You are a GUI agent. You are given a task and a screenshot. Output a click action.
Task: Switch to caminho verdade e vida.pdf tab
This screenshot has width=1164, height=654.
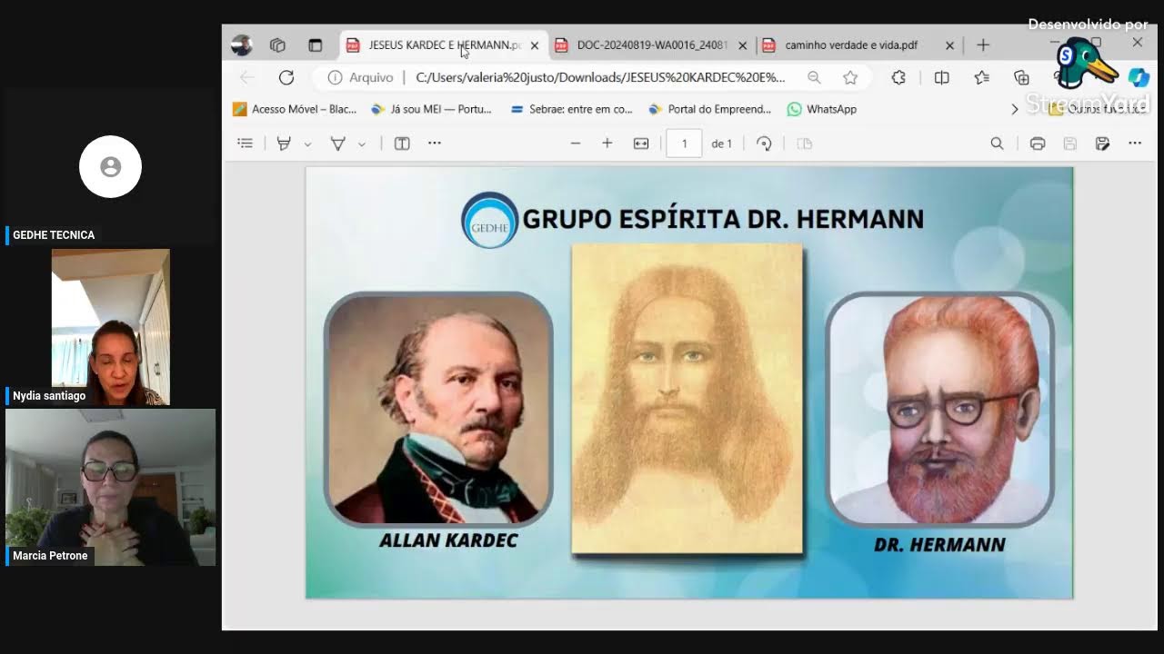[849, 45]
